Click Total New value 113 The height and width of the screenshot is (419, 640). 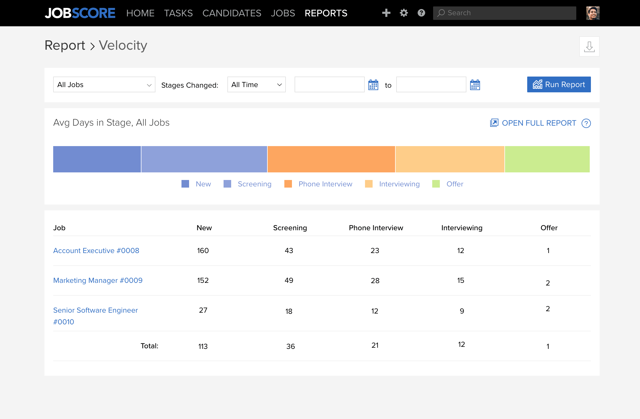click(x=203, y=347)
